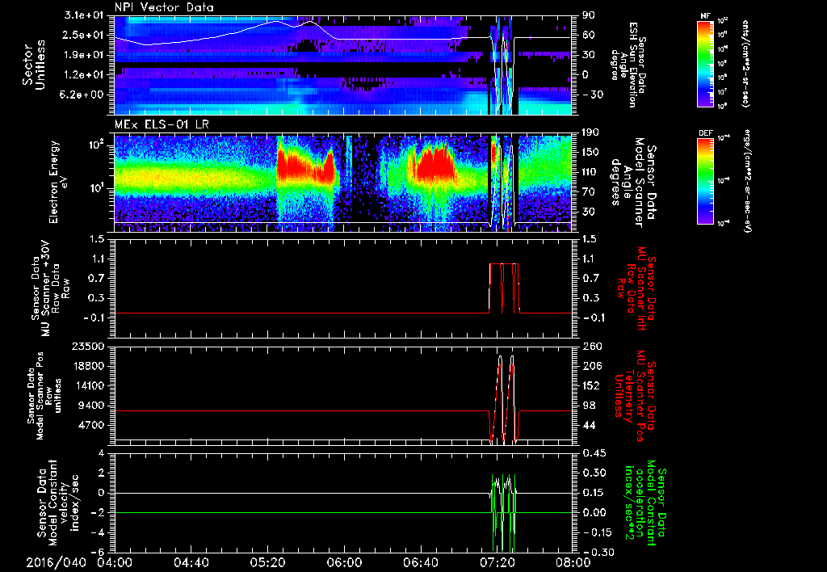Click the red electron flux burst near 06:40
Image resolution: width=827 pixels, height=572 pixels.
click(x=434, y=166)
